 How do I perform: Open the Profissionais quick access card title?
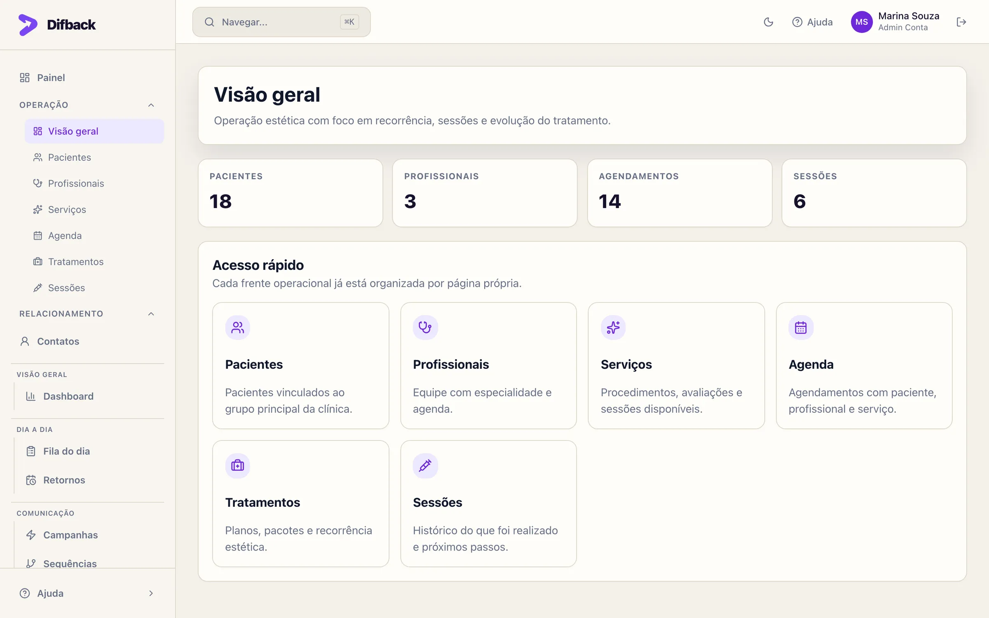coord(451,365)
